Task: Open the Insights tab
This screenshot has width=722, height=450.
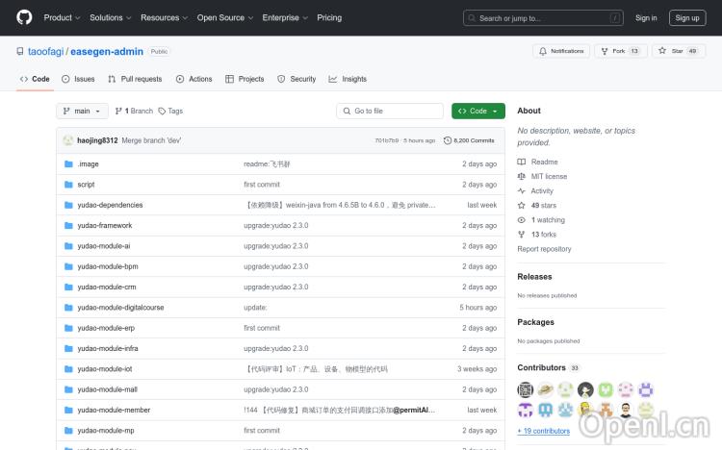Action: tap(348, 79)
